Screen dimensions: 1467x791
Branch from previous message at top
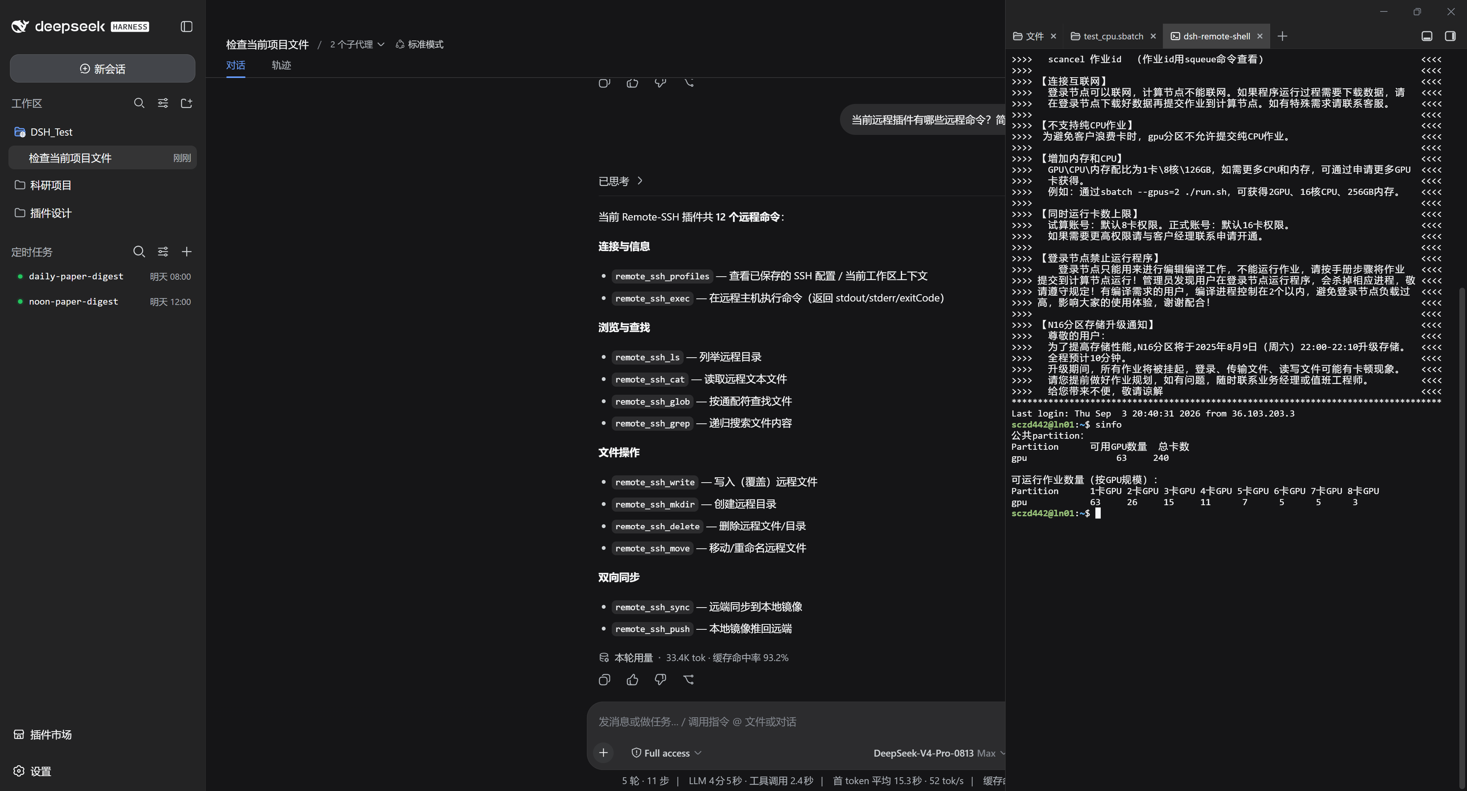(x=689, y=83)
